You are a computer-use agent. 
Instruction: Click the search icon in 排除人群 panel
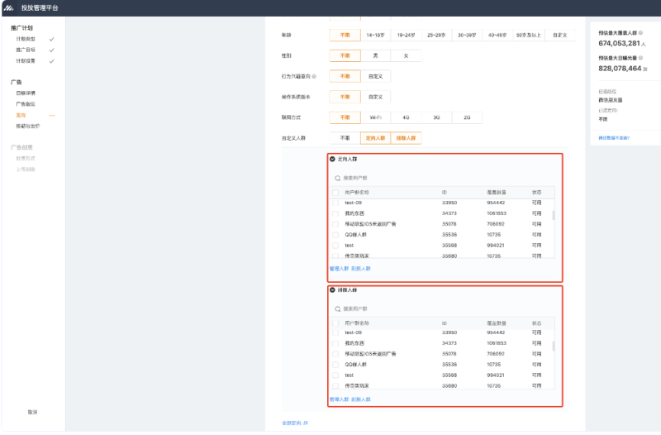tap(338, 308)
